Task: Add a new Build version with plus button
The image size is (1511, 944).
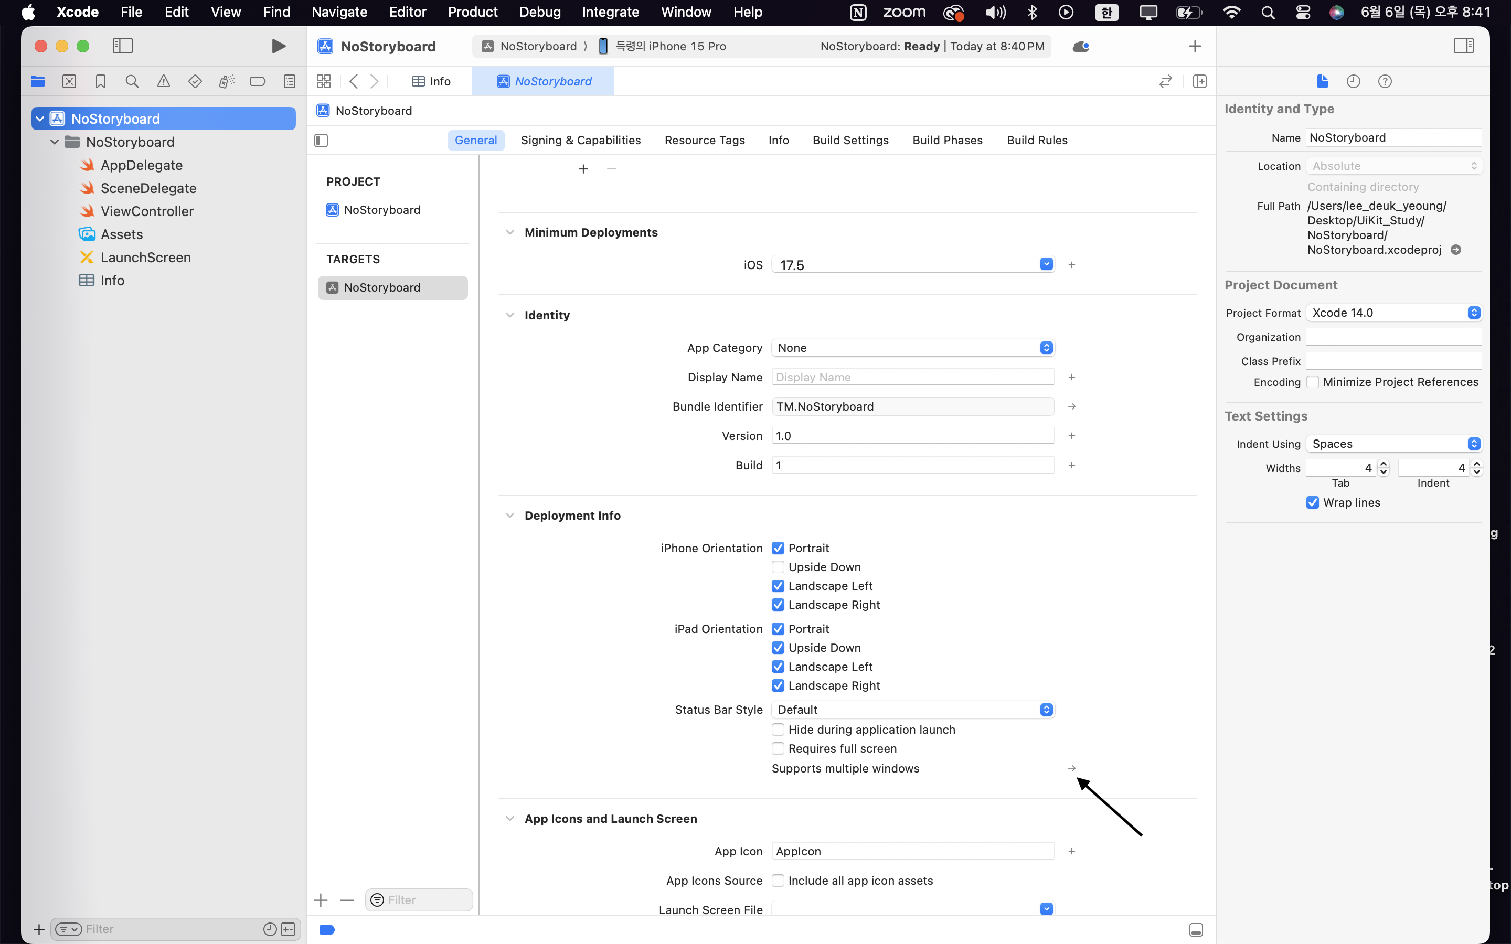Action: (x=1071, y=465)
